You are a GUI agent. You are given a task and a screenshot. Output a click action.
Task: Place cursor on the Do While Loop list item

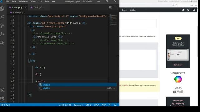[48, 37]
